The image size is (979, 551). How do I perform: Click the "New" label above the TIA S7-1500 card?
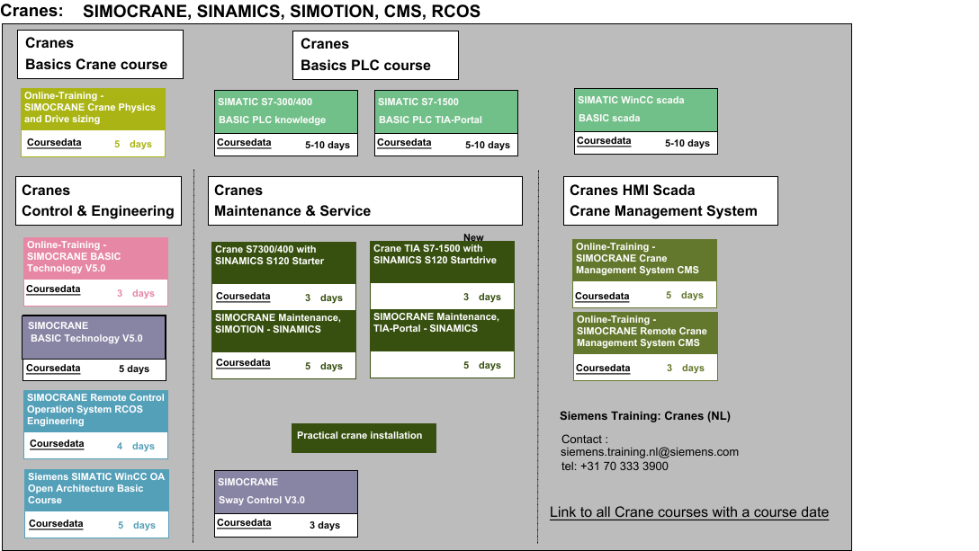(x=473, y=237)
